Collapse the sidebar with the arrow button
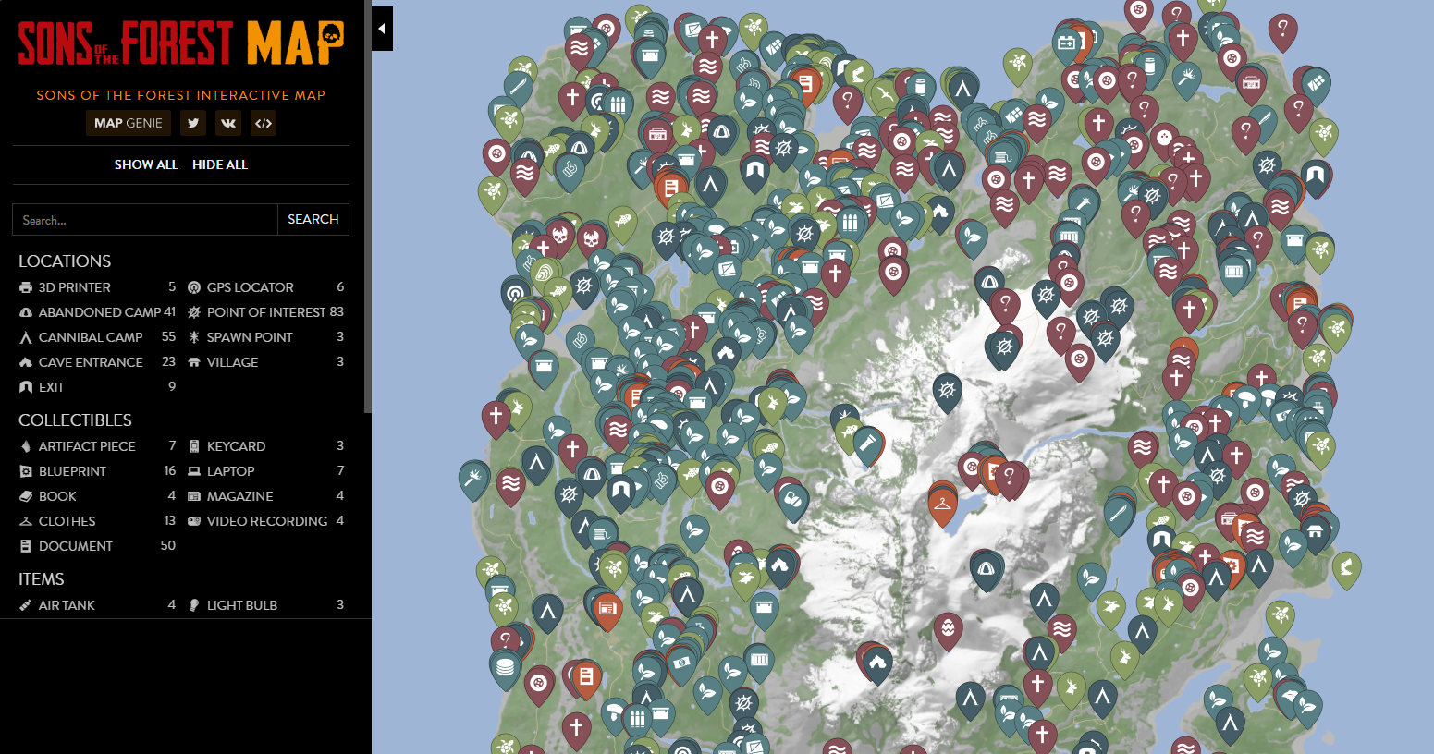1434x754 pixels. 382,29
